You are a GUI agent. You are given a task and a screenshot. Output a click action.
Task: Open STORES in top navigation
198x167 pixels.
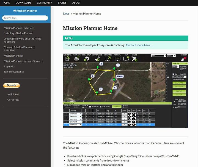pos(62,3)
